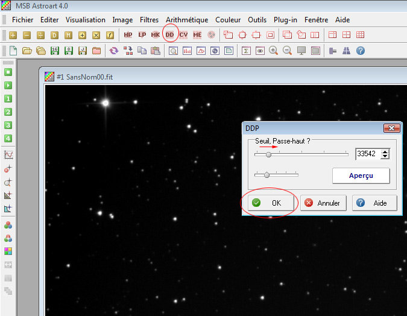
Task: Save as 16-bit floppy icon
Action: pos(55,51)
